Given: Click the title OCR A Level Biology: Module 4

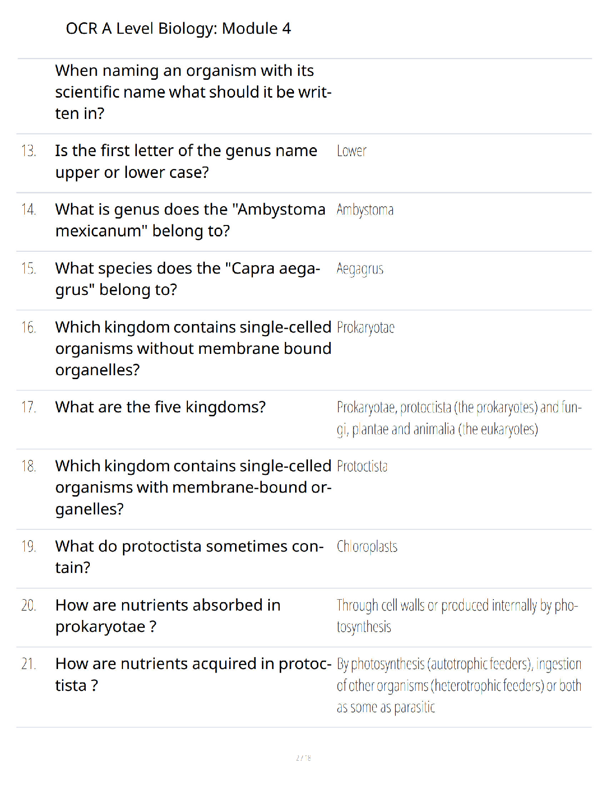Looking at the screenshot, I should 178,29.
